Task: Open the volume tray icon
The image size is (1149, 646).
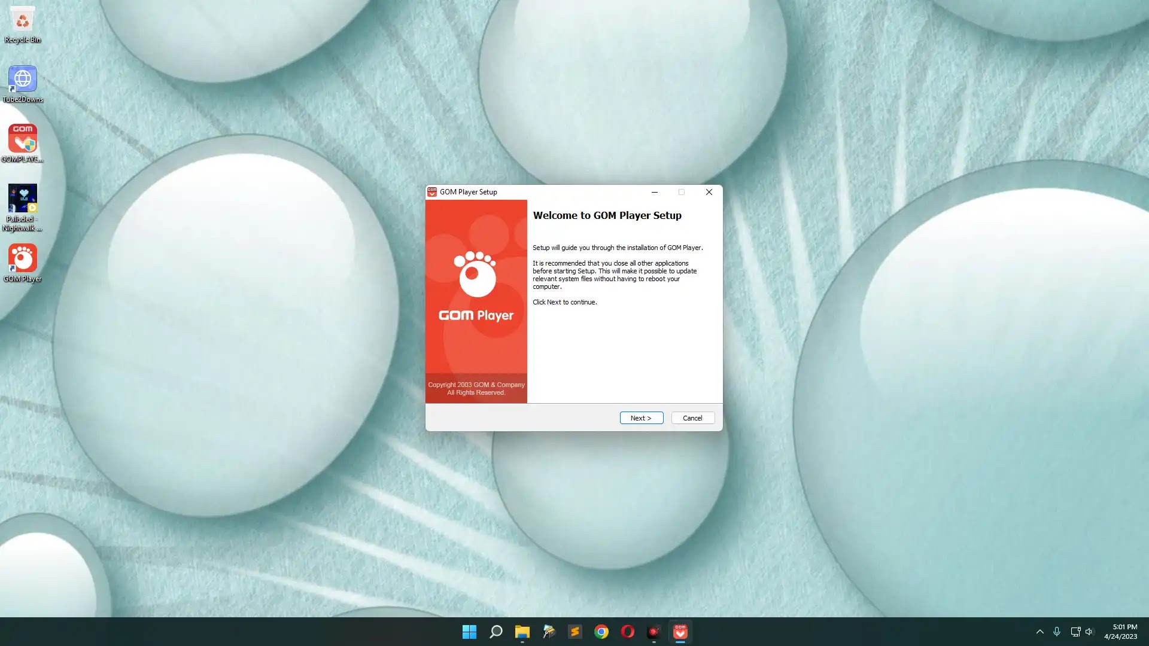Action: click(1089, 632)
